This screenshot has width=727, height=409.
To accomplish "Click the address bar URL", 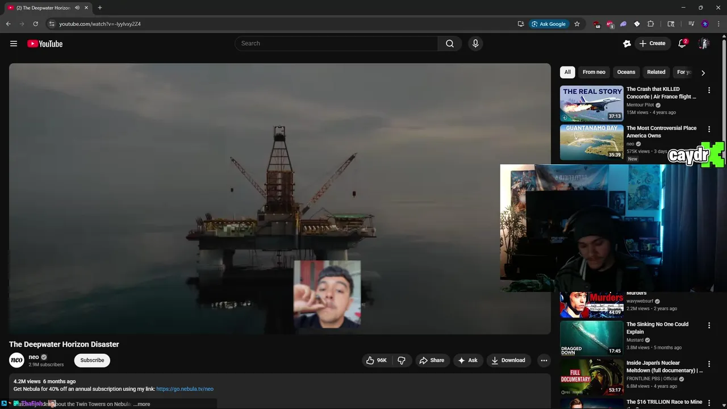I will click(x=100, y=24).
